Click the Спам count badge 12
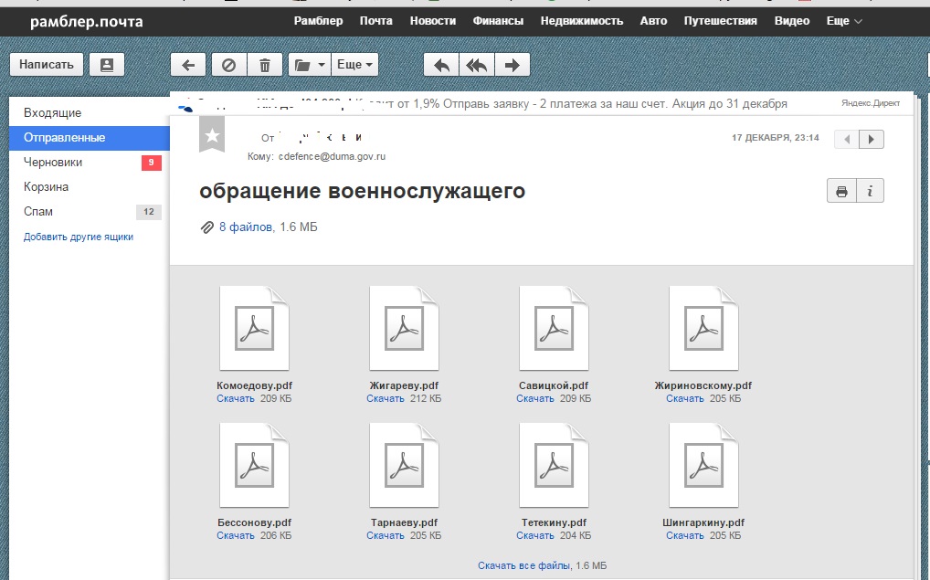930x580 pixels. (x=149, y=212)
